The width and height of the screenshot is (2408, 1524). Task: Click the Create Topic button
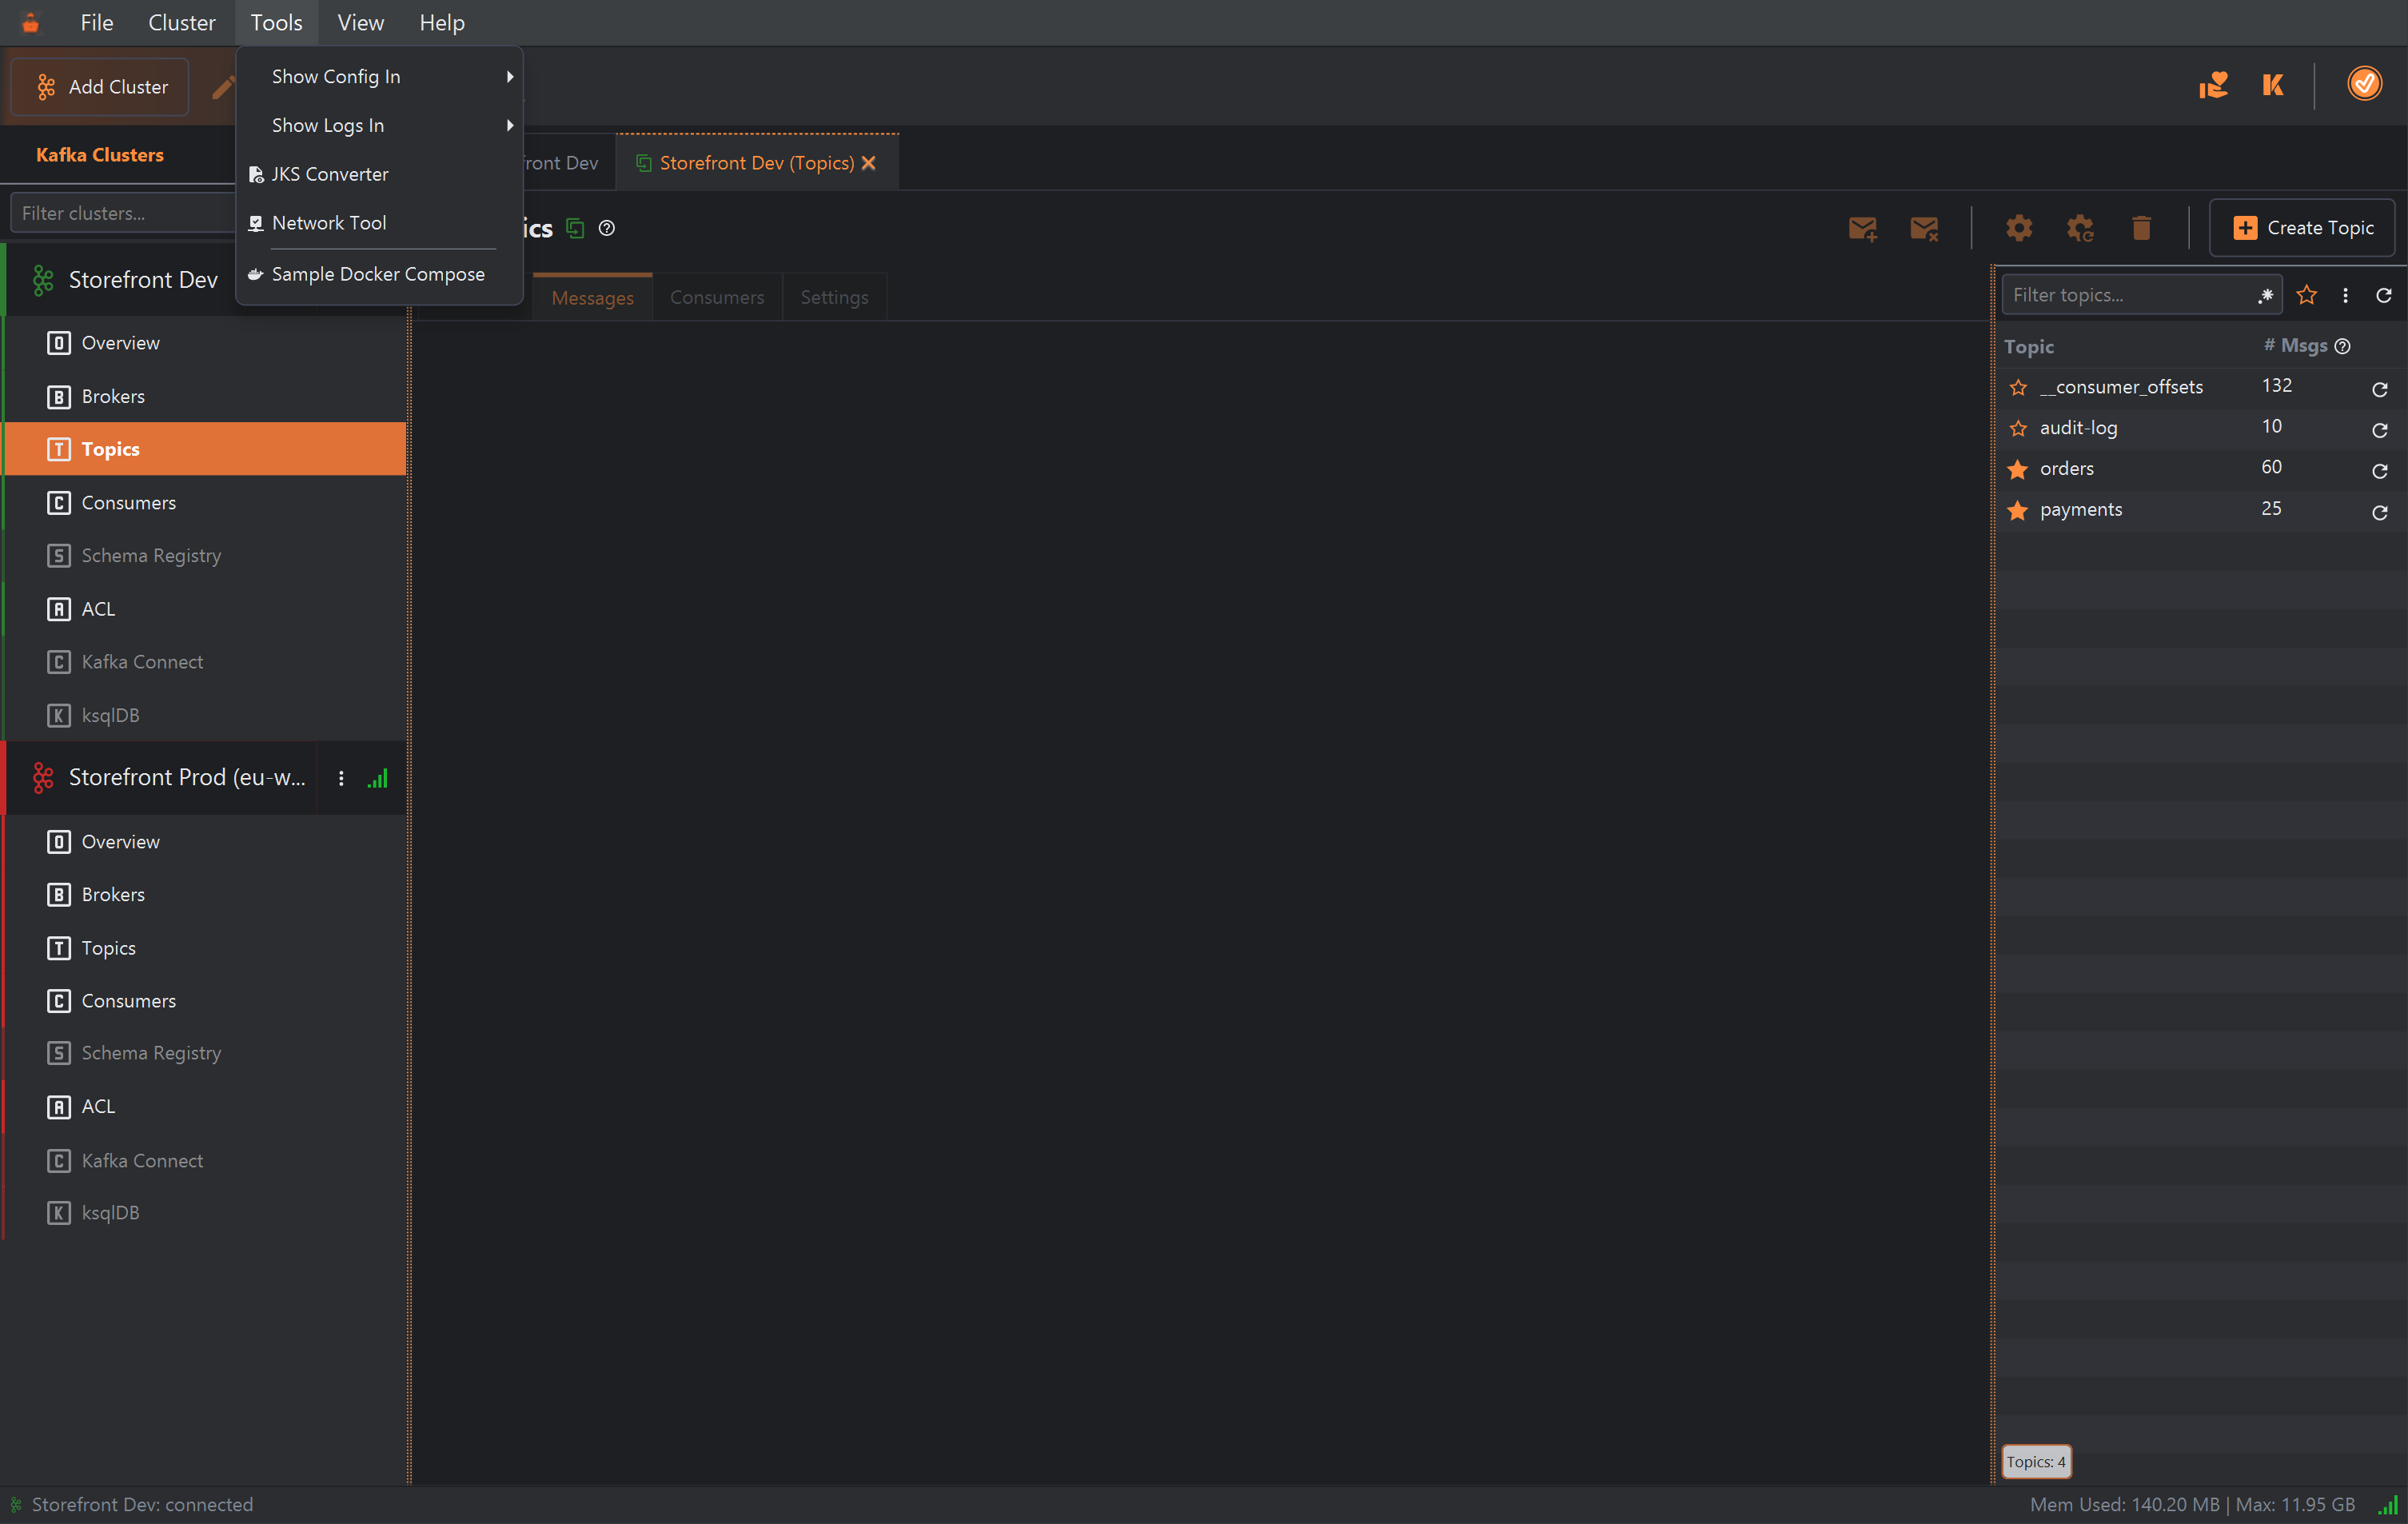2302,228
